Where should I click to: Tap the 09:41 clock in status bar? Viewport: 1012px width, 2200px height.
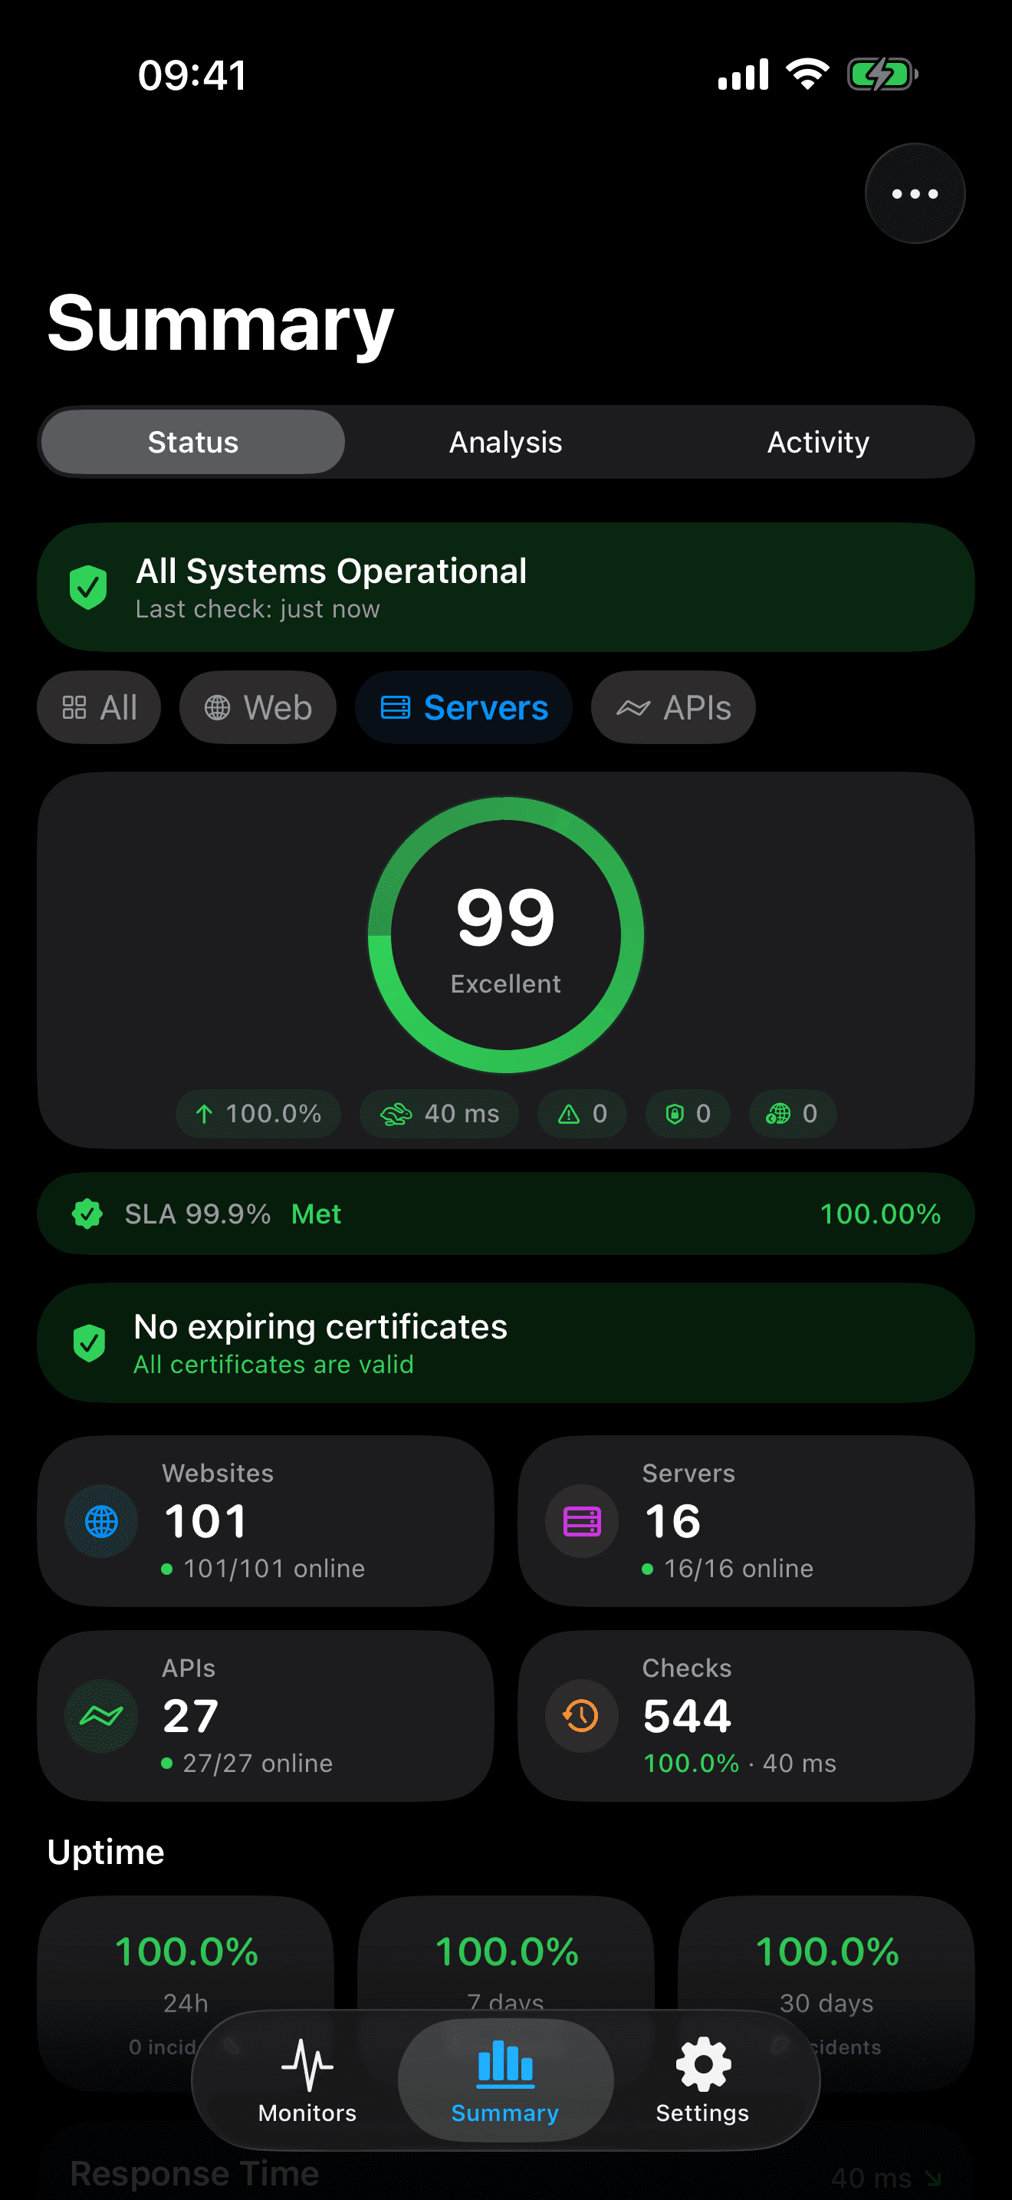tap(193, 75)
